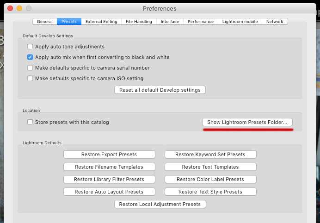
Task: Enable defaults specific to camera ISO setting
Action: (30, 78)
